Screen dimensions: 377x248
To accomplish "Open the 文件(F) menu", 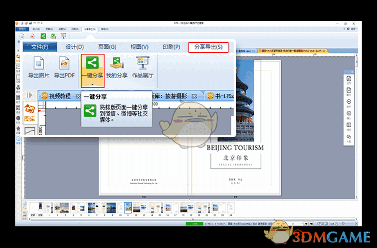I will pos(39,47).
